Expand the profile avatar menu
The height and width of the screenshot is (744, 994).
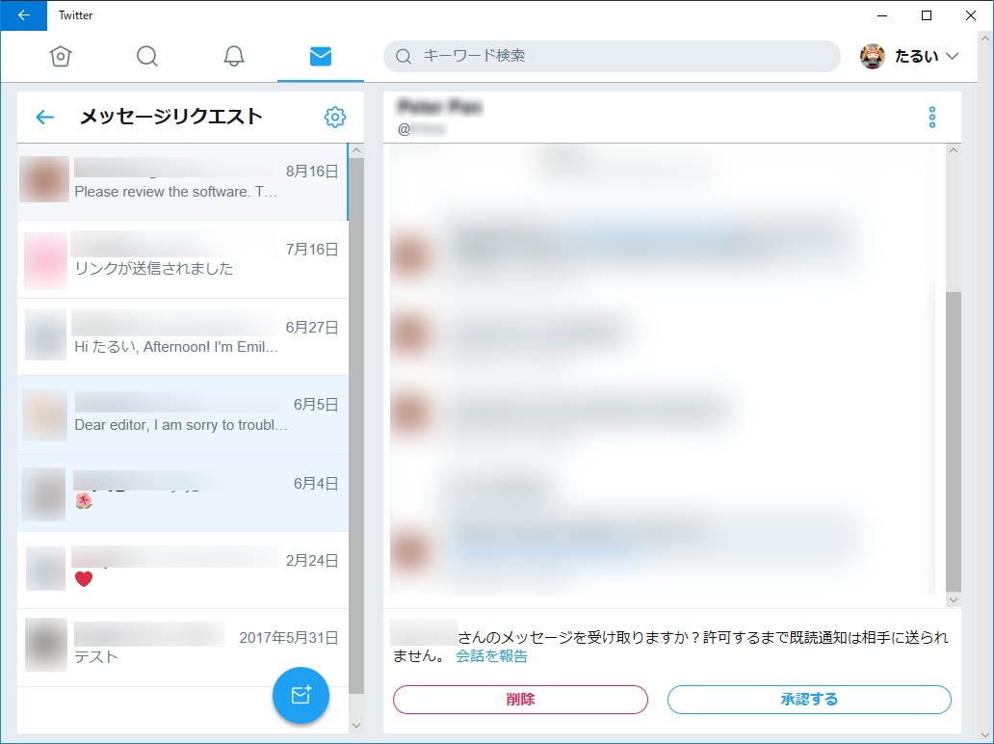point(875,57)
